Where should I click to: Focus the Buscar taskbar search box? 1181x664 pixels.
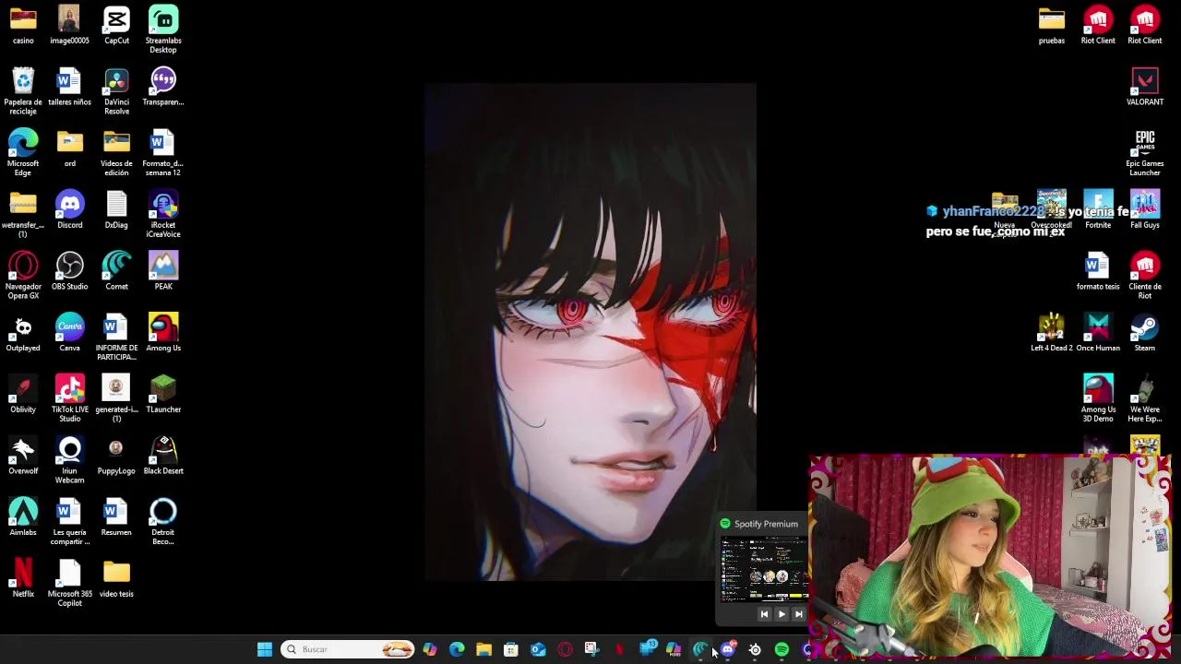[x=348, y=649]
